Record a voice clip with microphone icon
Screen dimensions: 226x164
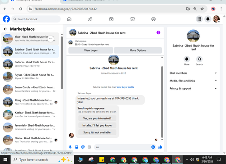click(70, 147)
